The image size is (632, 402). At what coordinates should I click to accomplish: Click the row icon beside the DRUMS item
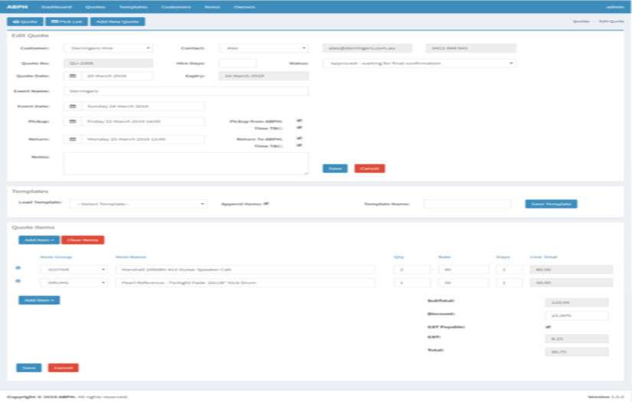18,281
